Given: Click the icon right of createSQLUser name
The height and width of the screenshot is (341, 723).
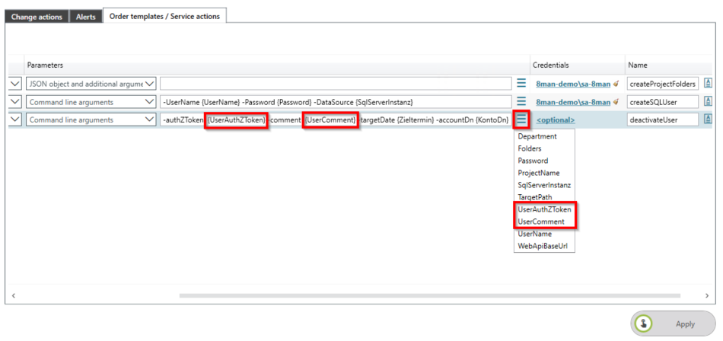Looking at the screenshot, I should 708,101.
